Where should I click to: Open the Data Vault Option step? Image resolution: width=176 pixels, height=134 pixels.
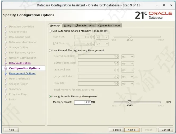(20, 63)
